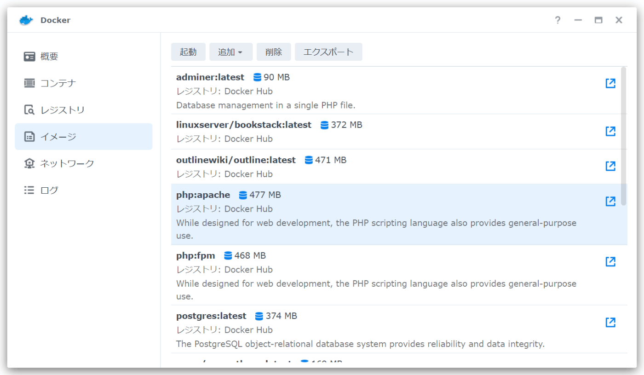Click the disk size icon beside 477 MB
Screen dimensions: 644x375
pos(243,195)
